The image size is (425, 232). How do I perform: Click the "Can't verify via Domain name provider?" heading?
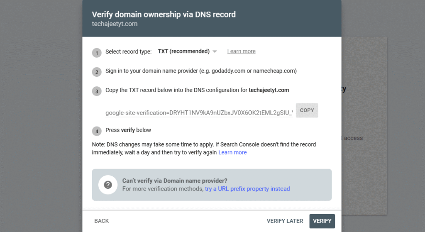(x=175, y=181)
